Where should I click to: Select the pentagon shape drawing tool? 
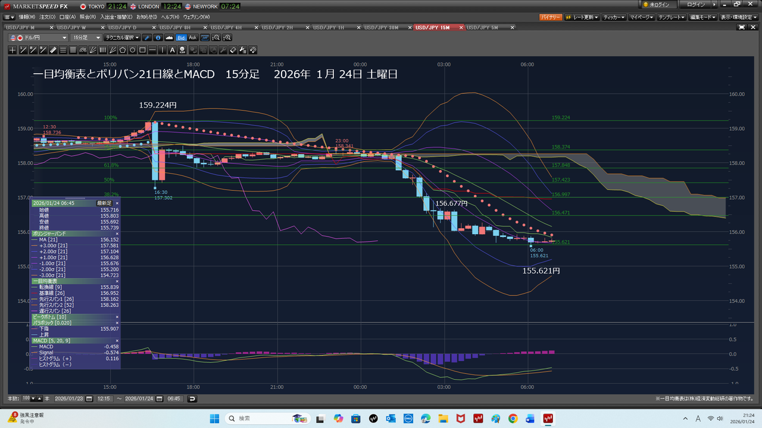click(123, 50)
